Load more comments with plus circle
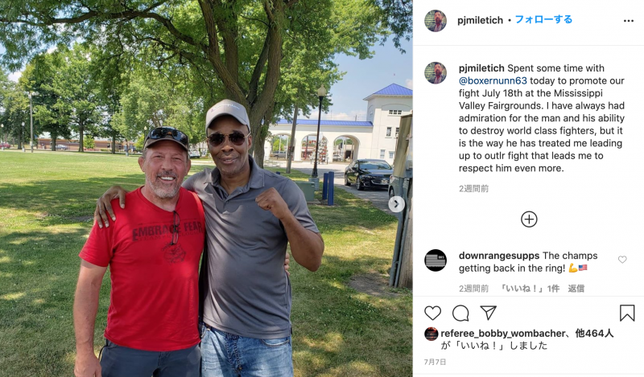This screenshot has height=377, width=644. click(x=529, y=219)
